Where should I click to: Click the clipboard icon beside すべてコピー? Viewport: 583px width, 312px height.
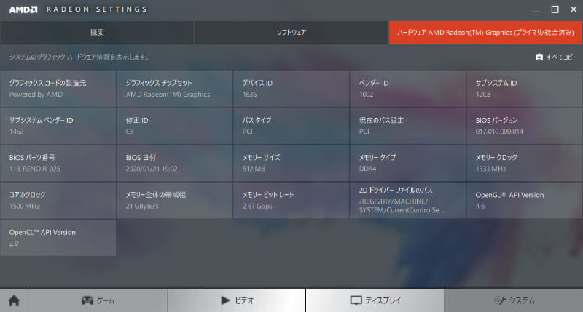[x=539, y=57]
